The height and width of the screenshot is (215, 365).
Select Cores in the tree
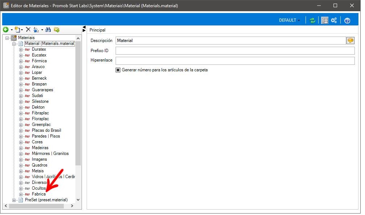coord(37,142)
